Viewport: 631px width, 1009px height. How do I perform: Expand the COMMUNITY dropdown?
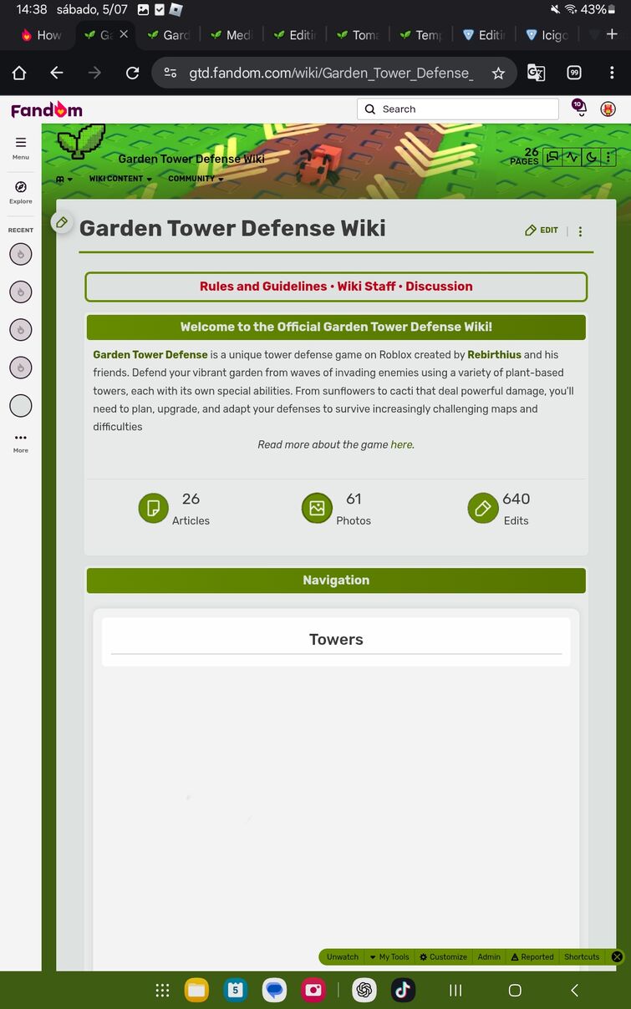(196, 179)
